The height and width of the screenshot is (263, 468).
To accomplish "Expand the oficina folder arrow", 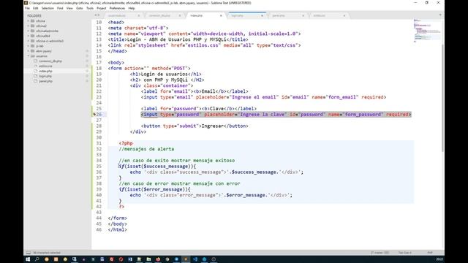I will [29, 21].
